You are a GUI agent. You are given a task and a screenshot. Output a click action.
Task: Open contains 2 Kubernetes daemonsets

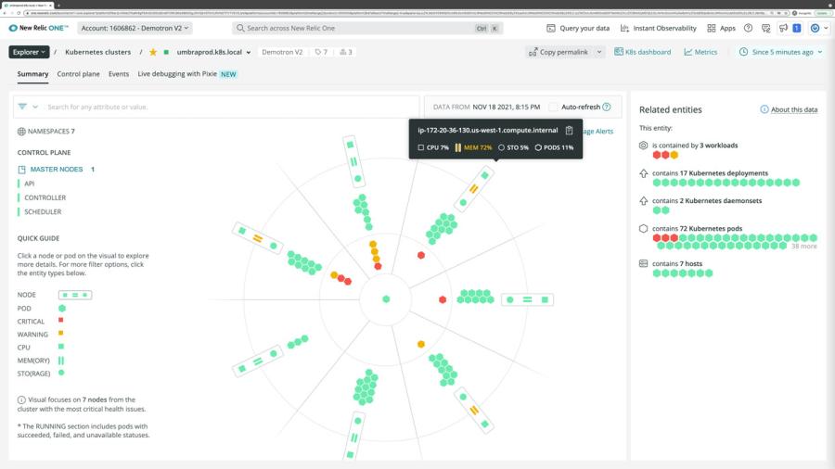pyautogui.click(x=707, y=201)
